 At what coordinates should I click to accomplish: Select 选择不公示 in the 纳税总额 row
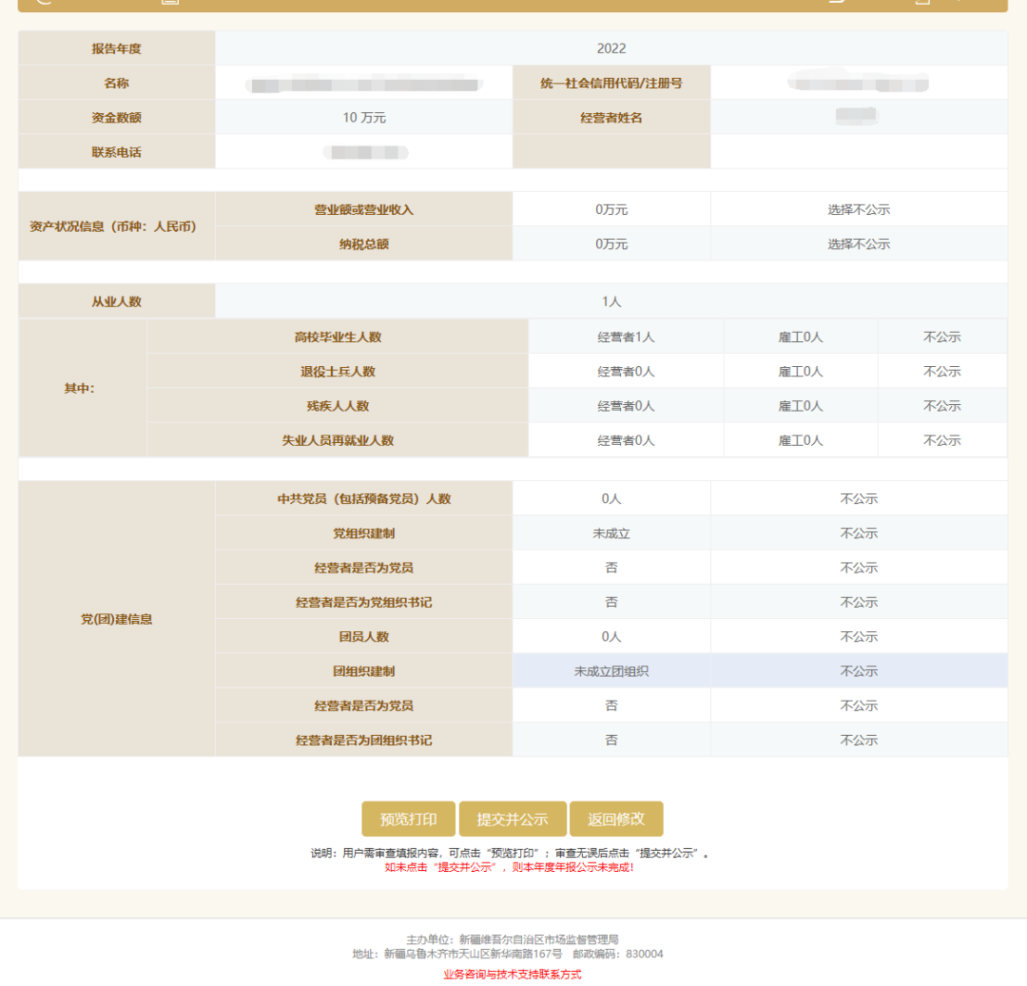click(858, 244)
